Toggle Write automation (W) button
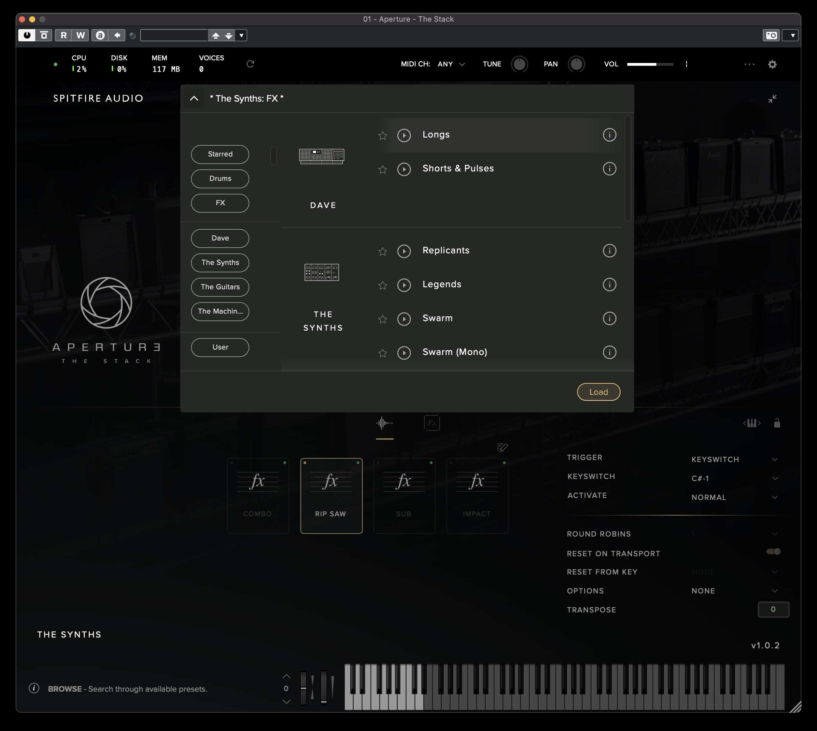The image size is (817, 731). (x=80, y=35)
